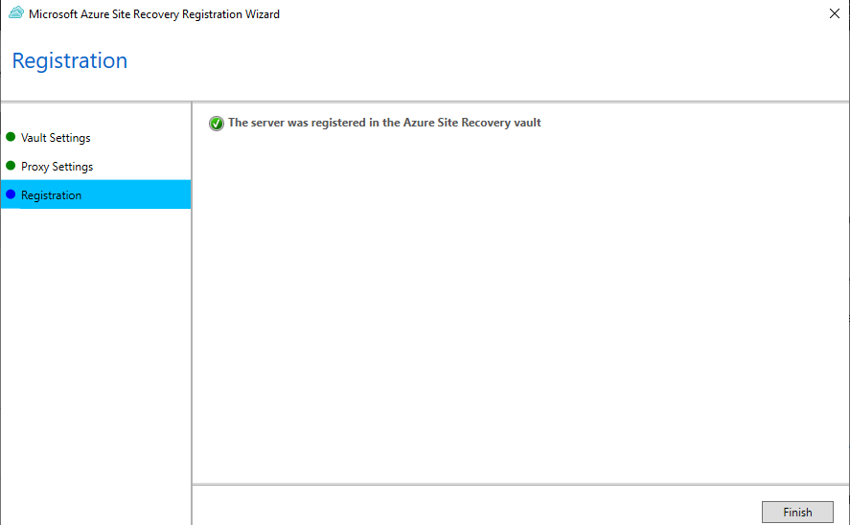Close the Registration Wizard window
The height and width of the screenshot is (525, 850).
[x=835, y=13]
